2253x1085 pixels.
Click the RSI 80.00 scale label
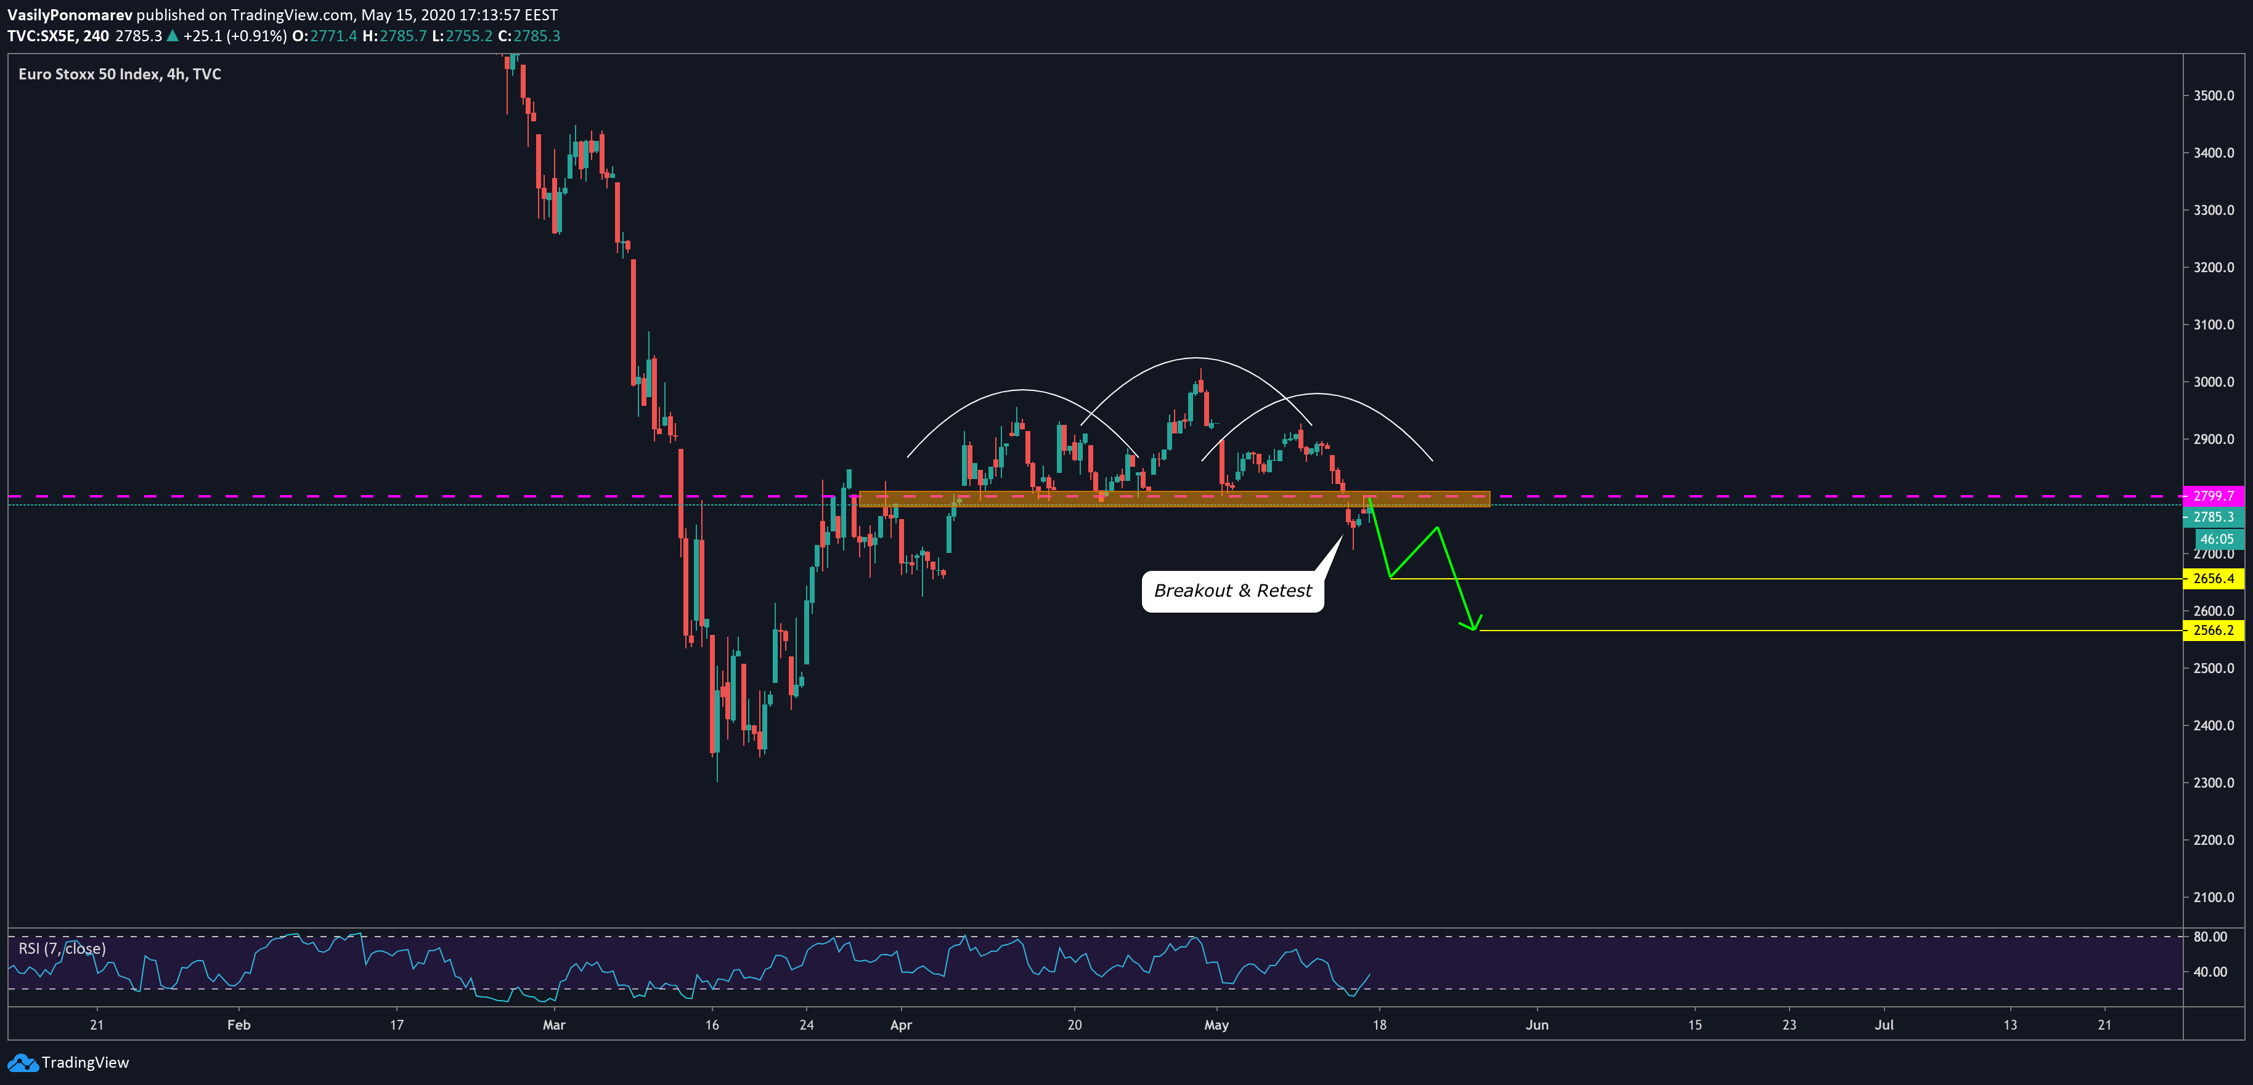[2210, 937]
